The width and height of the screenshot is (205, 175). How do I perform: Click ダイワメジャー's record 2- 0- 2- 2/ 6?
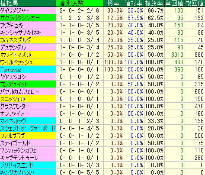(80, 10)
